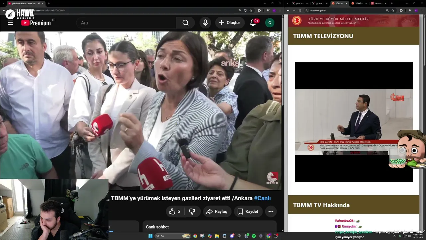The height and width of the screenshot is (240, 426).
Task: Open Chrome menu in the YouTube window
Action: 280,10
